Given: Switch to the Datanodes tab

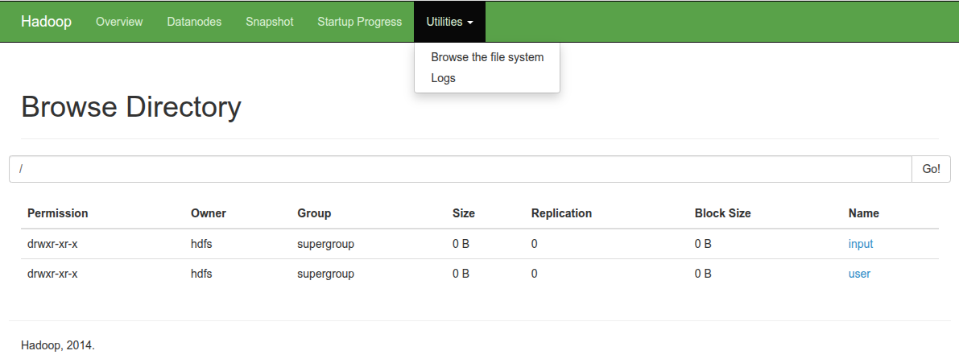Looking at the screenshot, I should click(x=194, y=22).
